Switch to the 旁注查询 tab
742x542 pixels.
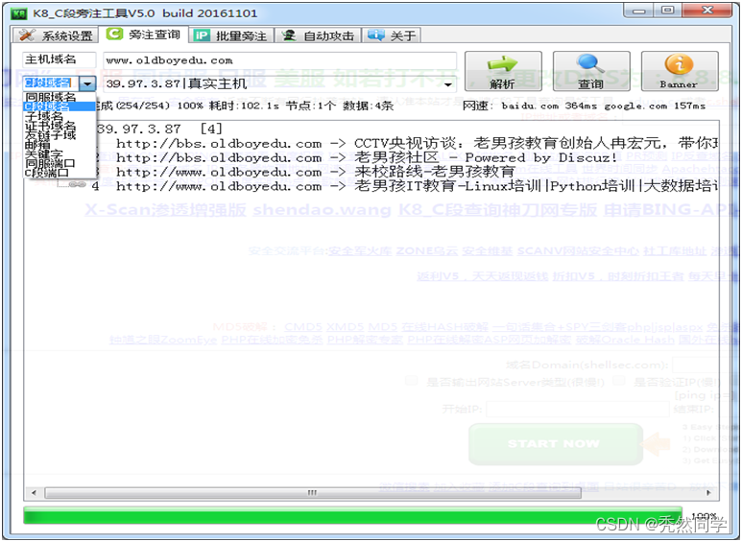click(x=143, y=35)
